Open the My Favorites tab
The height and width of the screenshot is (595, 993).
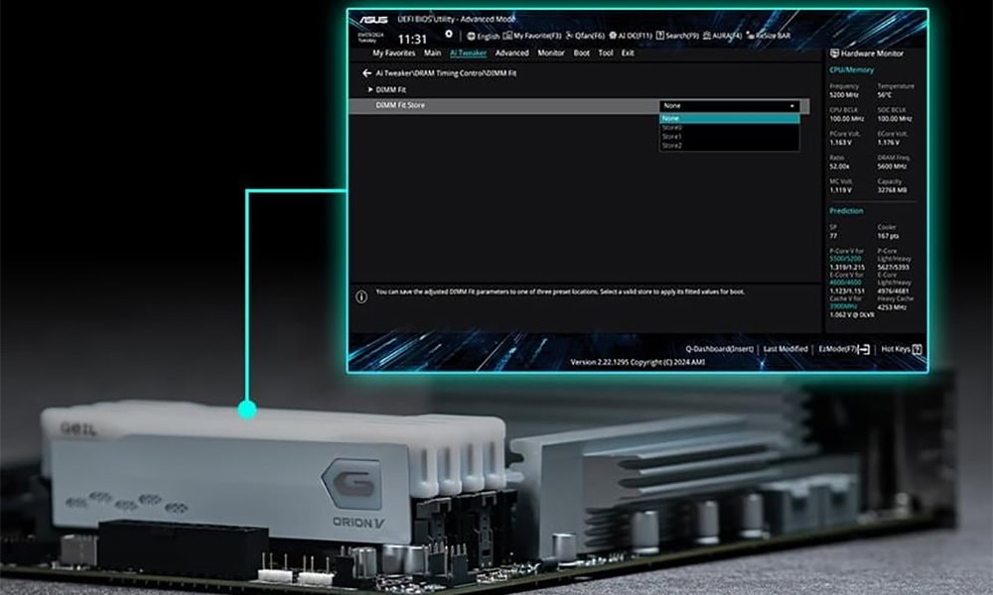(x=394, y=54)
